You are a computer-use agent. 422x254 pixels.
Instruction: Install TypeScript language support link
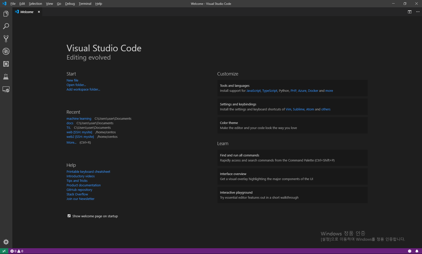[x=270, y=91]
